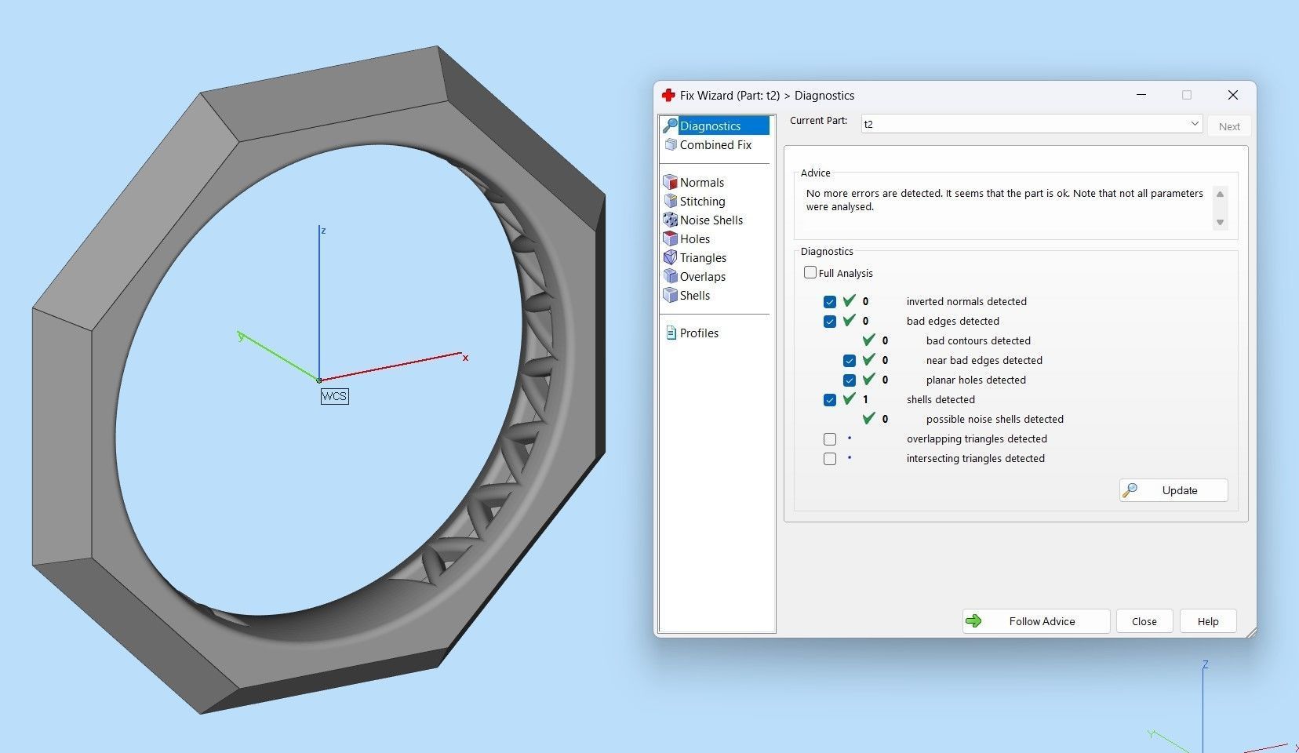Viewport: 1299px width, 753px height.
Task: Uncheck the bad edges detected checkbox
Action: [x=830, y=322]
